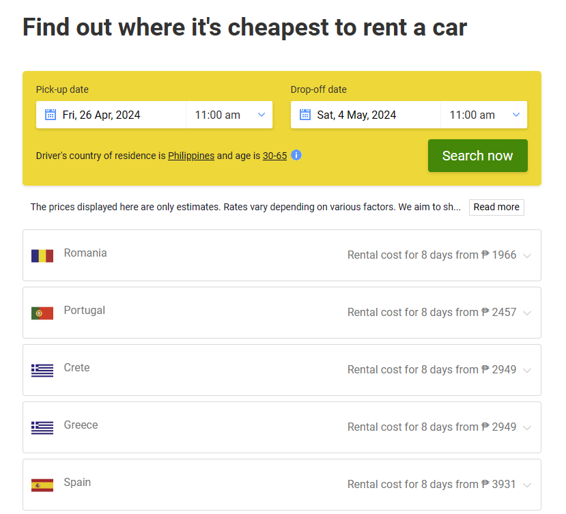Click the drop-off date calendar icon
The image size is (566, 514).
pos(305,115)
